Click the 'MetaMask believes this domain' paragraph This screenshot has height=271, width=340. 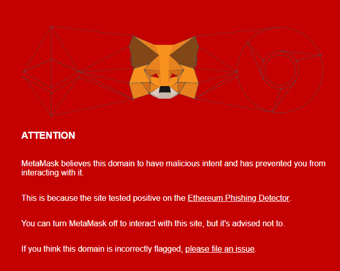(x=173, y=168)
